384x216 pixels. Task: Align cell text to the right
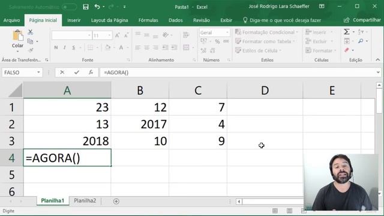coord(155,47)
